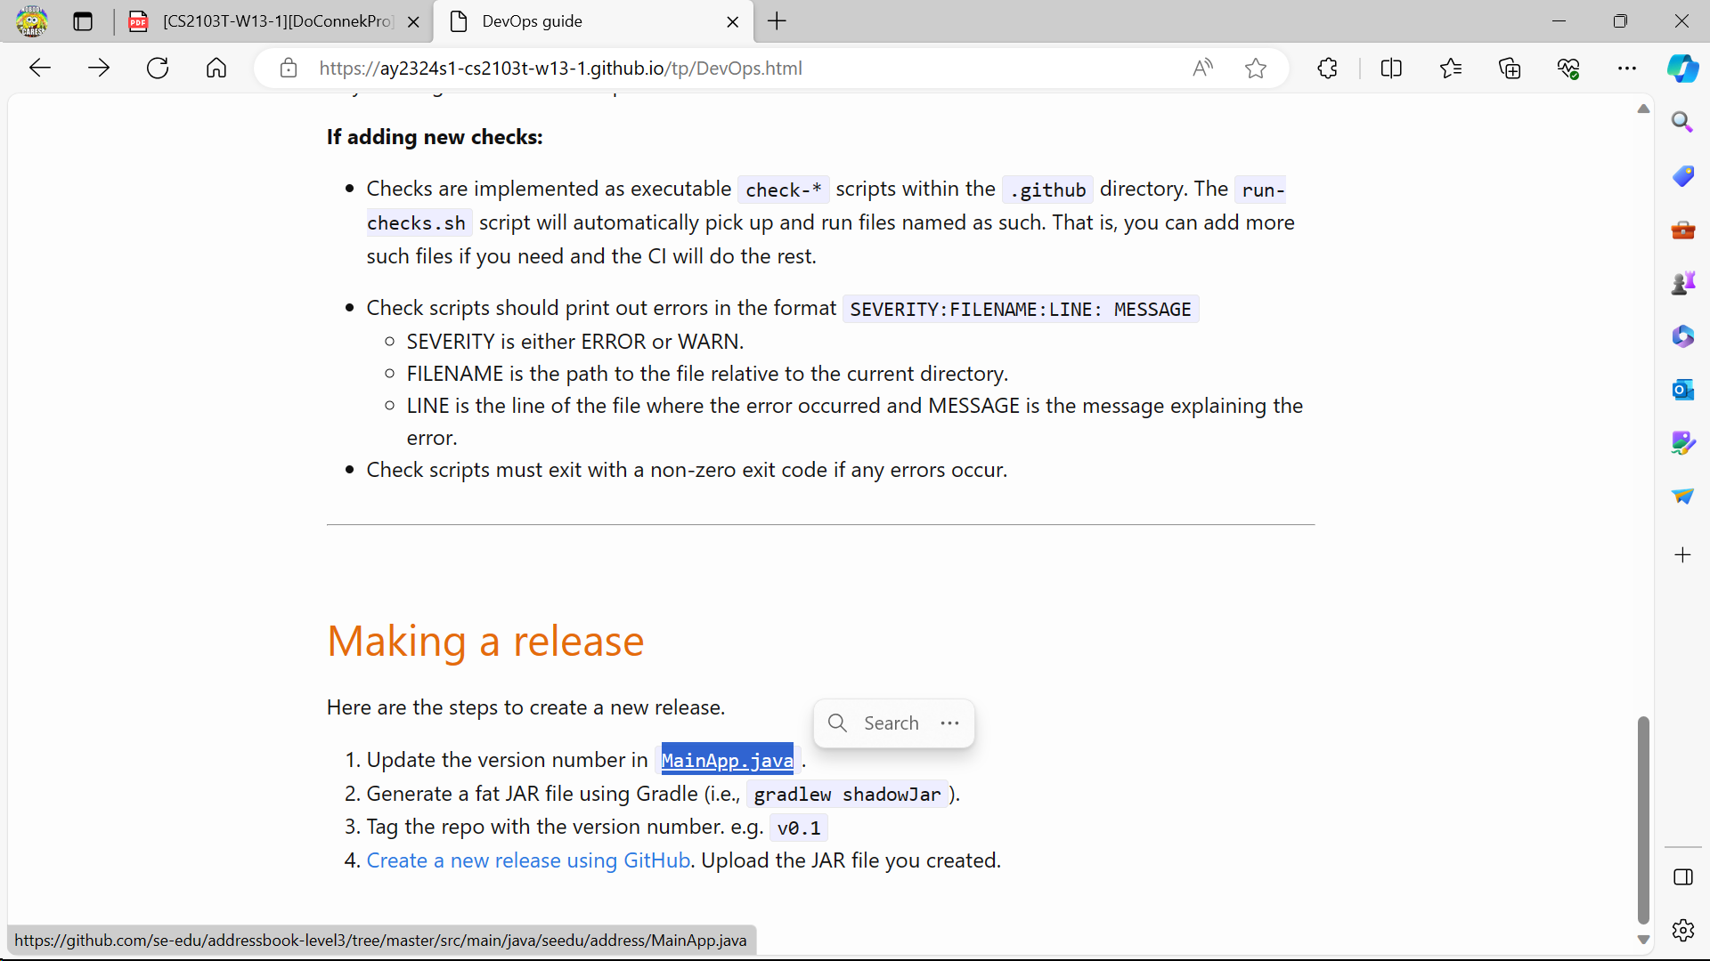This screenshot has height=961, width=1710.
Task: Expand more options in Search popup
Action: [x=950, y=723]
